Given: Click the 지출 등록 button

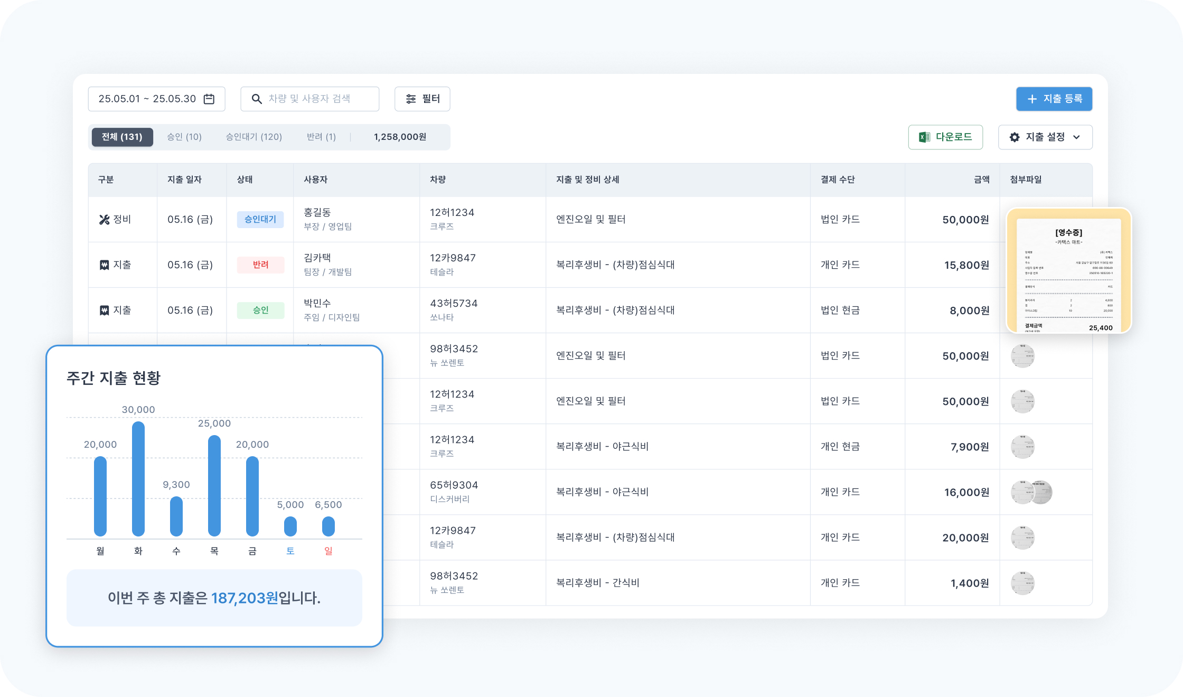Looking at the screenshot, I should pos(1054,99).
